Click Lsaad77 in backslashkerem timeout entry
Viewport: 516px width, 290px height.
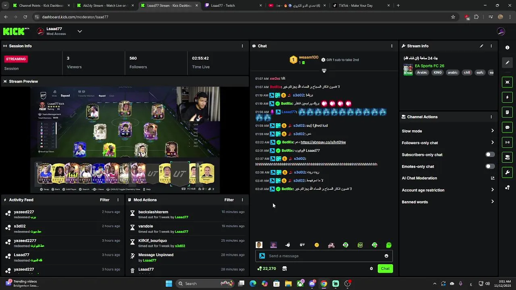click(x=181, y=217)
